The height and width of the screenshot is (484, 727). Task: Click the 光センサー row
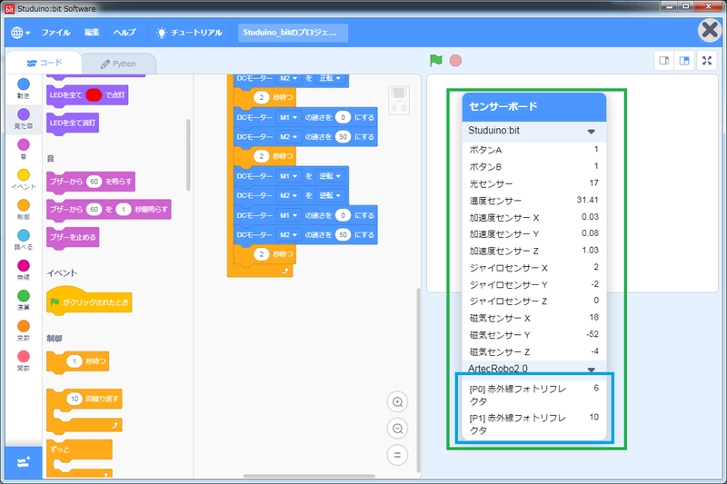[x=534, y=183]
